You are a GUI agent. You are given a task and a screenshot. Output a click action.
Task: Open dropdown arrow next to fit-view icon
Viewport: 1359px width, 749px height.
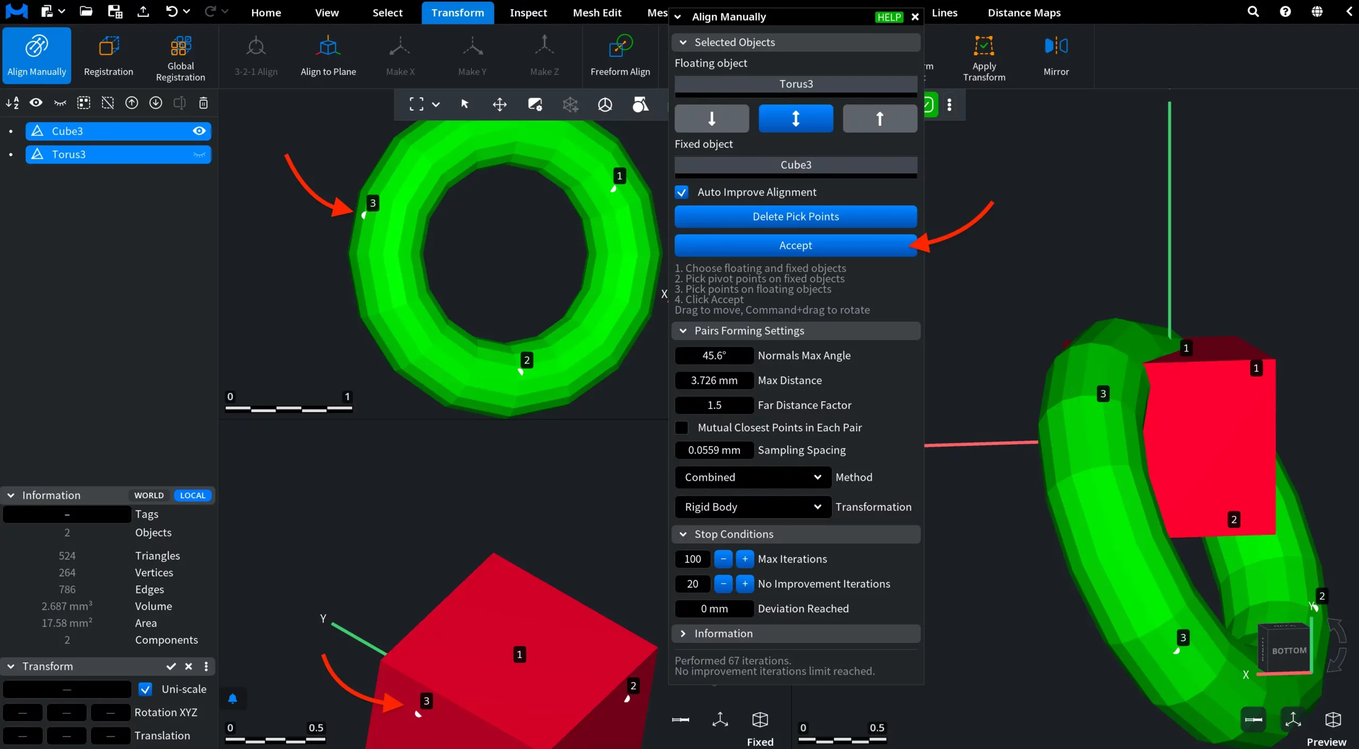point(436,104)
